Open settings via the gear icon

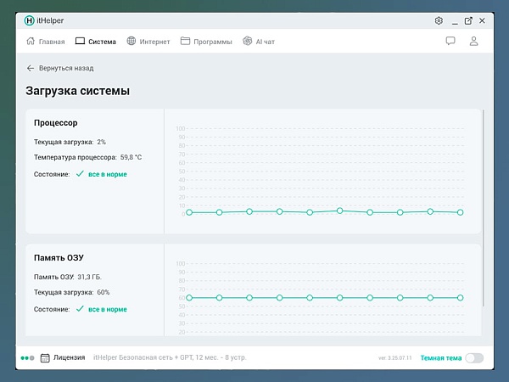pos(439,20)
